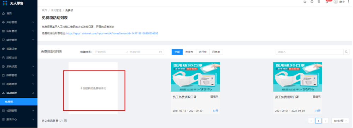Image resolution: width=353 pixels, height=128 pixels.
Task: Select the 免费领 submenu item in sidebar
Action: (19, 102)
